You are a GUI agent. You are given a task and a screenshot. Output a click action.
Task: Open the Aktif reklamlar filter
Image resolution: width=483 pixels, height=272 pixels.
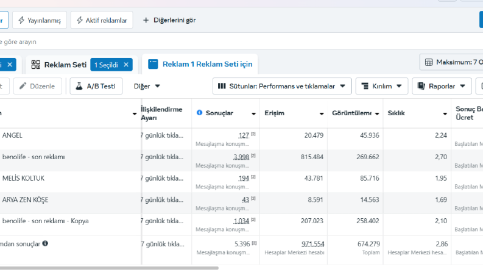[x=102, y=20]
